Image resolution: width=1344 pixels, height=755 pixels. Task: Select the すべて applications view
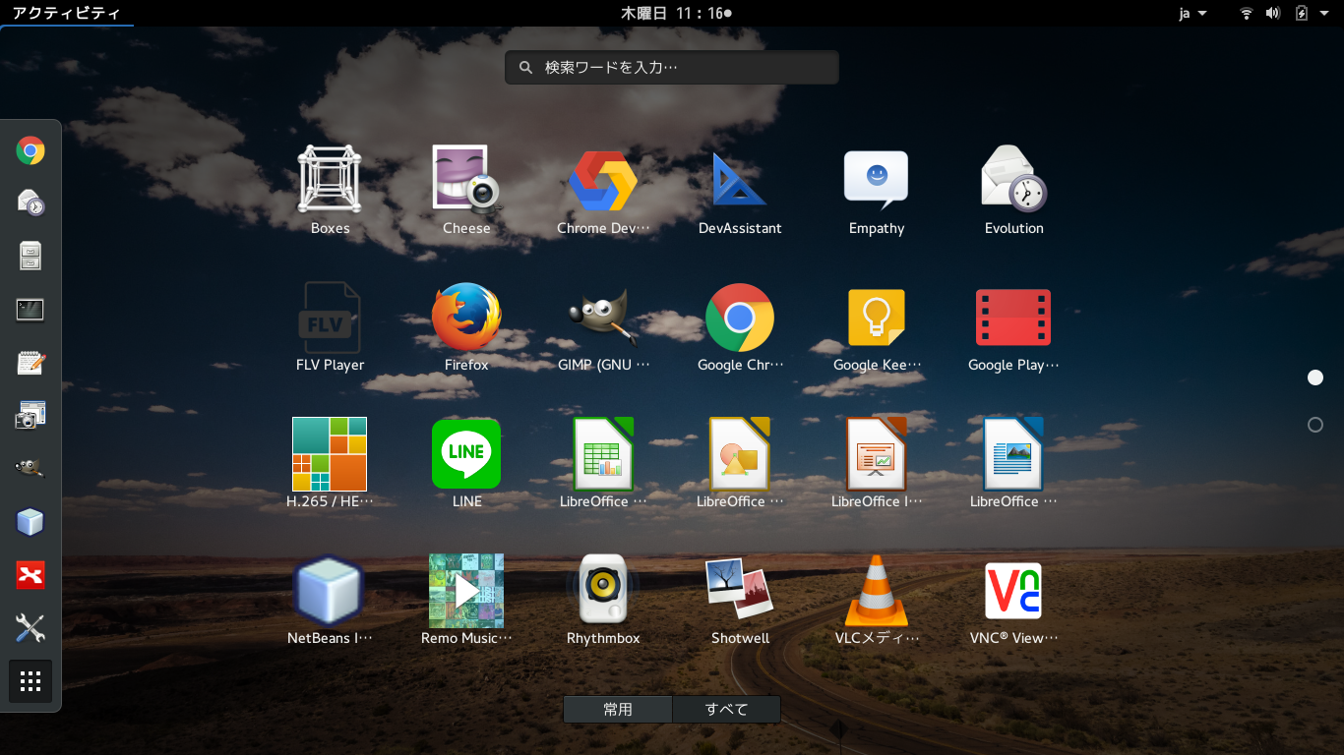coord(726,709)
